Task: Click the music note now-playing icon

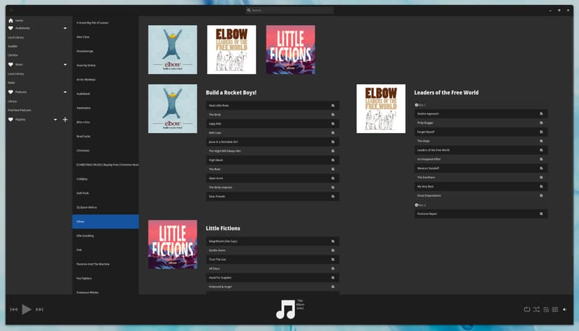Action: click(285, 309)
